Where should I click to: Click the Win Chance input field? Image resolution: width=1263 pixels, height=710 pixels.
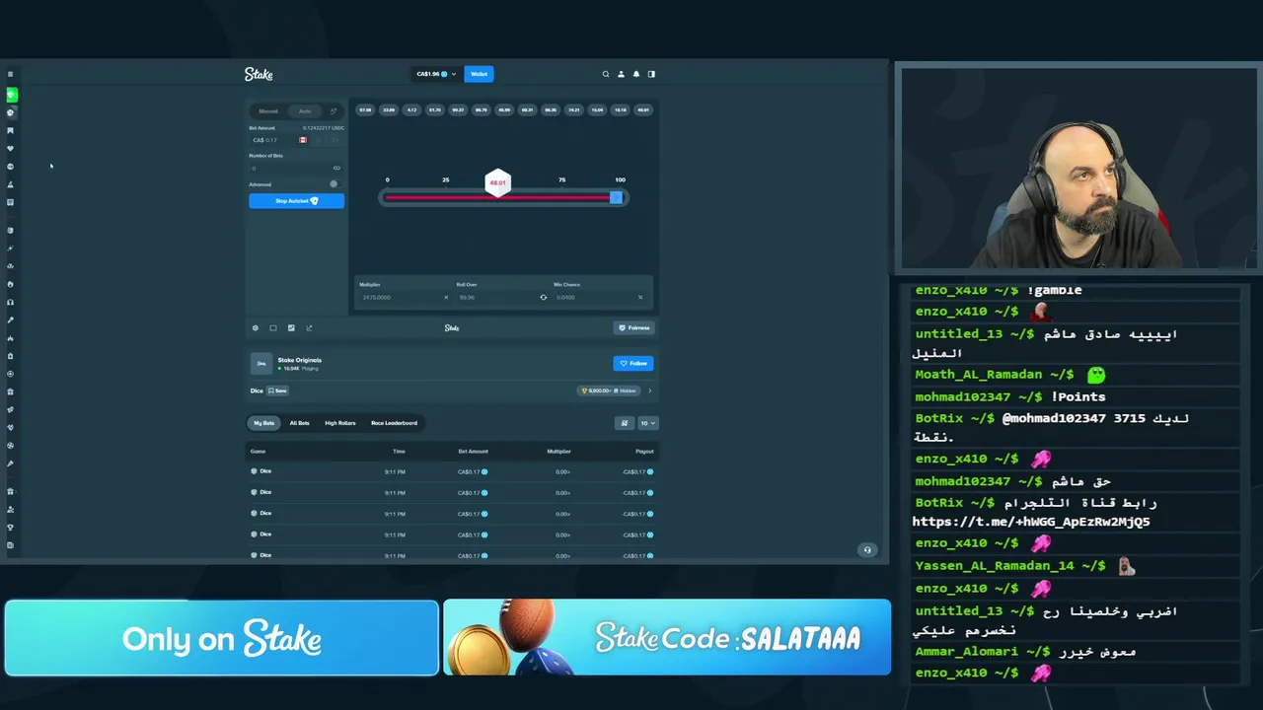pyautogui.click(x=600, y=297)
